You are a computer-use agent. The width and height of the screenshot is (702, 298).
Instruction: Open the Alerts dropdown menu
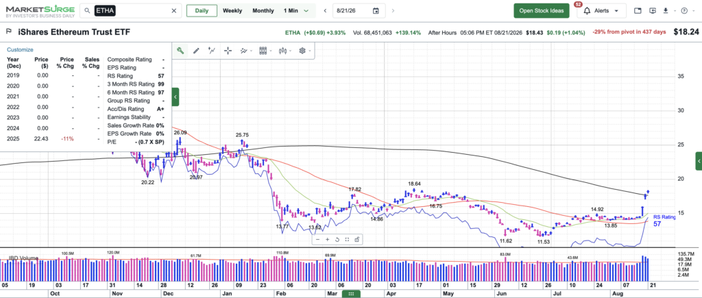coord(602,11)
